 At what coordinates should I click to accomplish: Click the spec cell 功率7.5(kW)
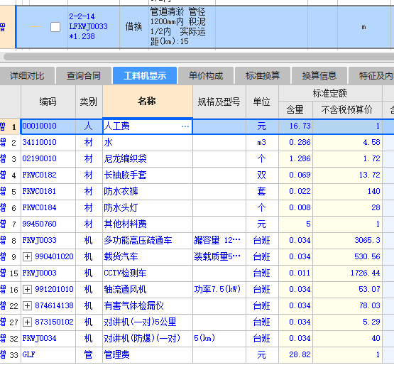point(219,290)
